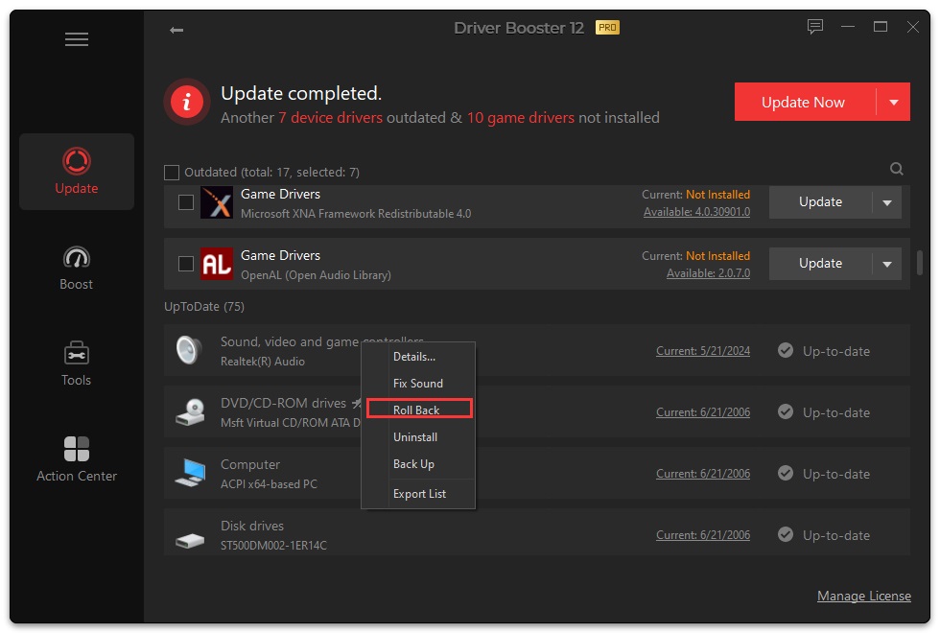The width and height of the screenshot is (940, 633).
Task: Click the PRO badge in title bar
Action: 607,28
